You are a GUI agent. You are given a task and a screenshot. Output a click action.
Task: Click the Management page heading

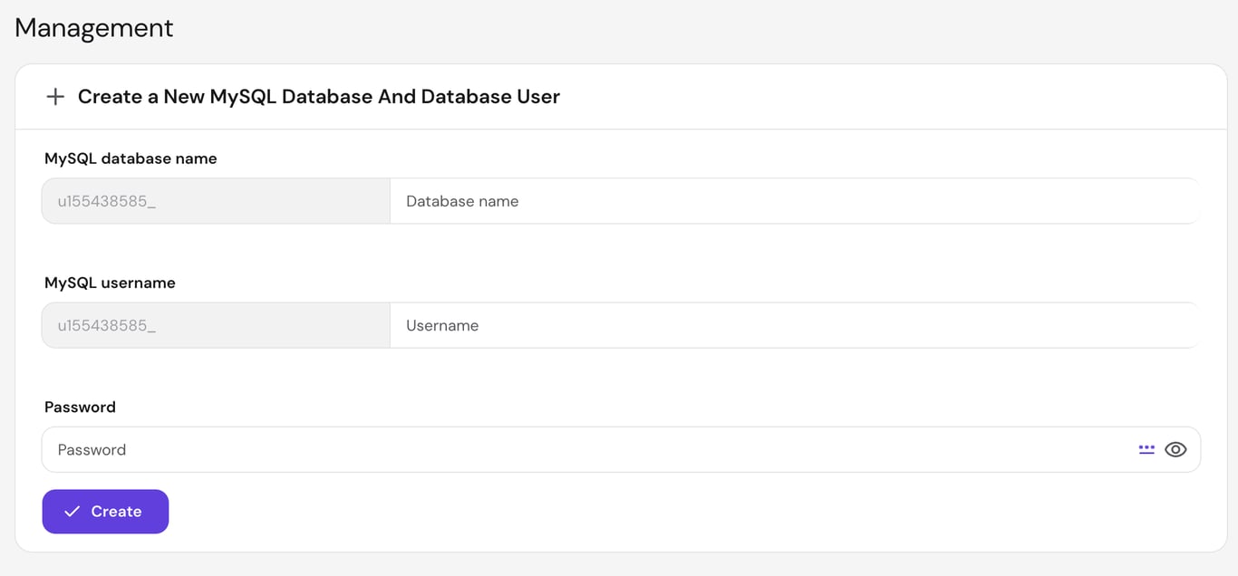pyautogui.click(x=94, y=28)
